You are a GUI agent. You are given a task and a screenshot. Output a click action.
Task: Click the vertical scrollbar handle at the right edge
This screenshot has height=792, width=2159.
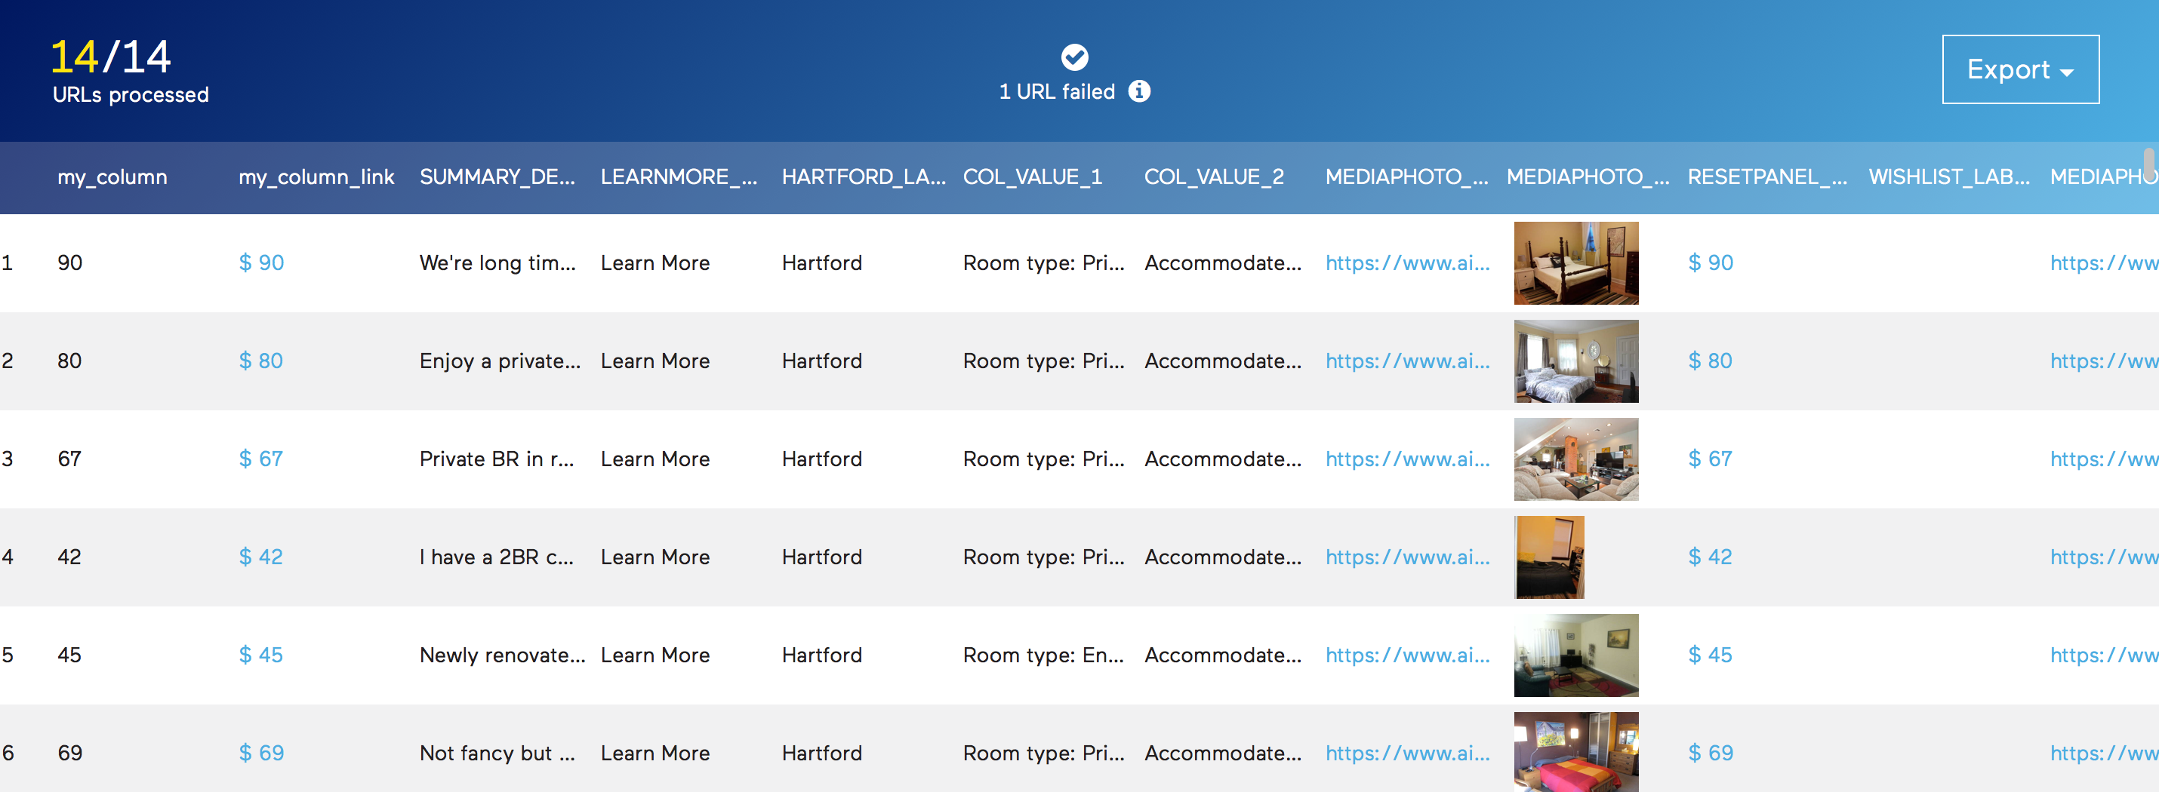point(2149,164)
